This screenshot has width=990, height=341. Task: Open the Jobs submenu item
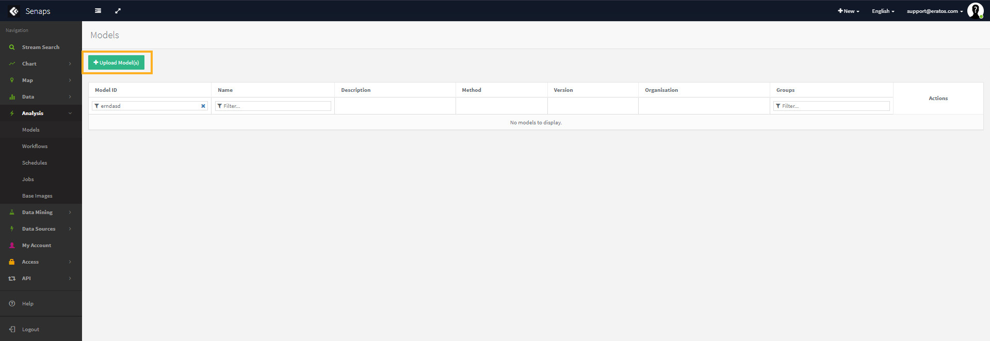(x=28, y=179)
